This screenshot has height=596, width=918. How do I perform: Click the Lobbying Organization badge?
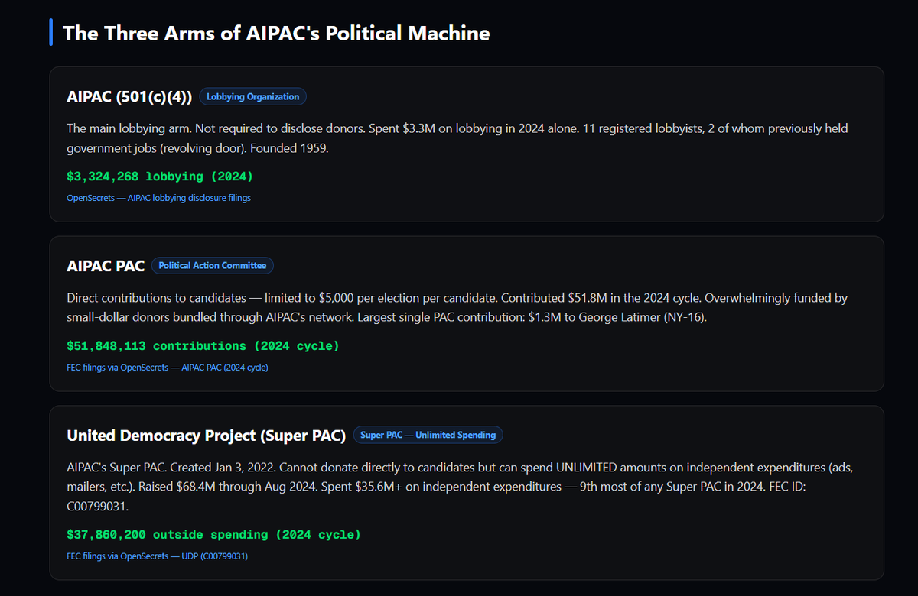coord(253,96)
